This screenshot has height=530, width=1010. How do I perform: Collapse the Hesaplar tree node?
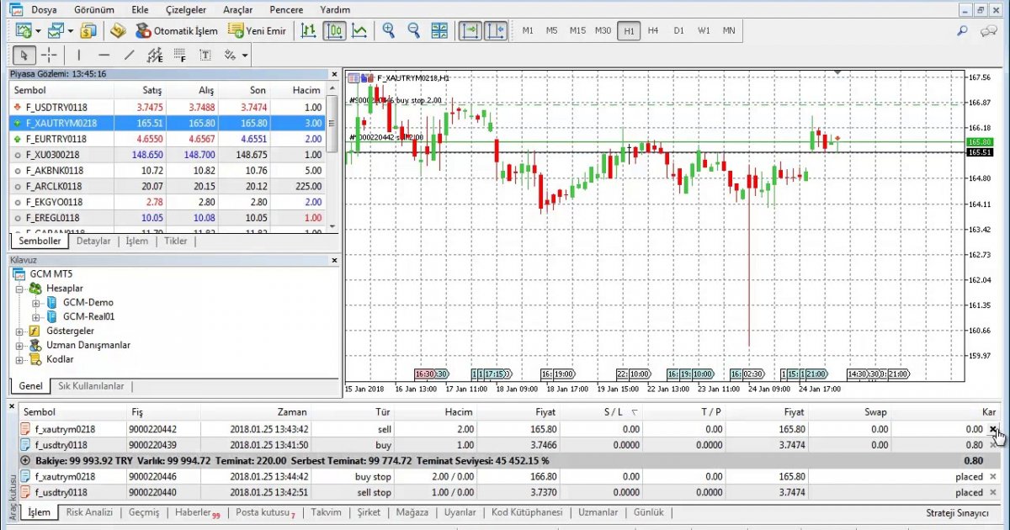coord(19,289)
